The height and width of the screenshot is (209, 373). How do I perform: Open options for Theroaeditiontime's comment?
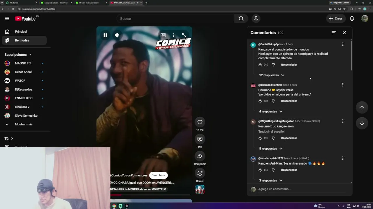(x=343, y=85)
